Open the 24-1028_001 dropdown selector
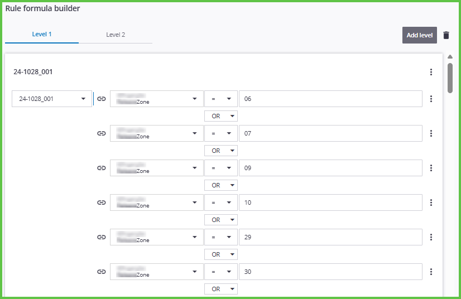This screenshot has width=461, height=299. pos(52,99)
